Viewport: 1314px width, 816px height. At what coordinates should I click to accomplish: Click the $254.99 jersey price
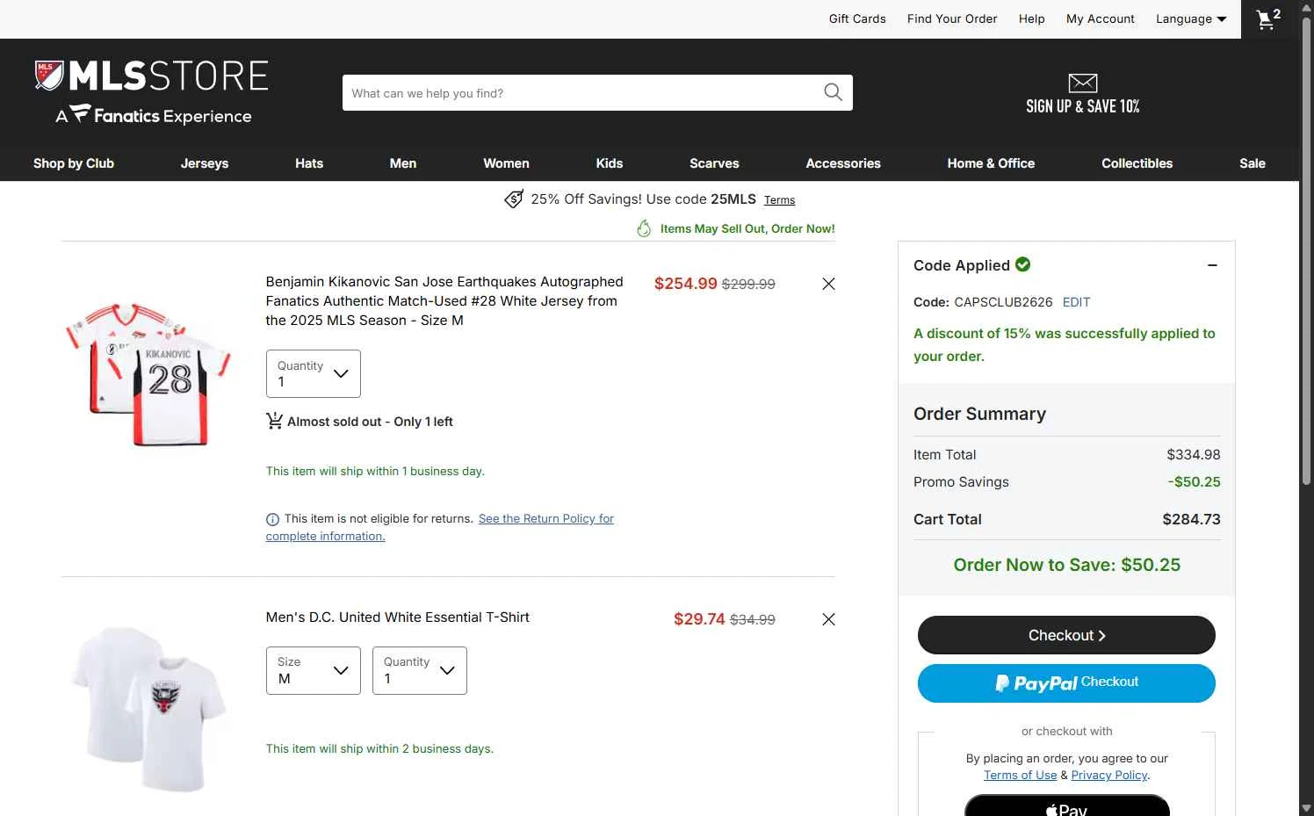coord(686,284)
